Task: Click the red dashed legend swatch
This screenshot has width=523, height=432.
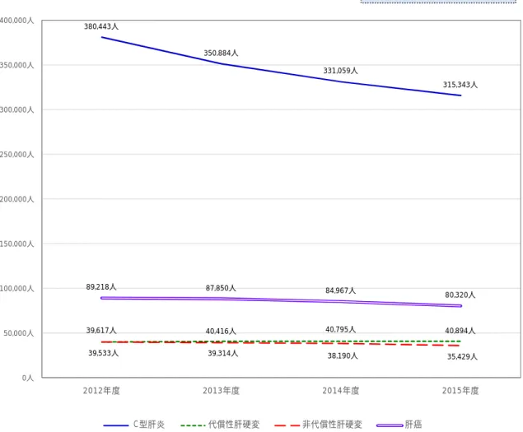Action: 287,425
